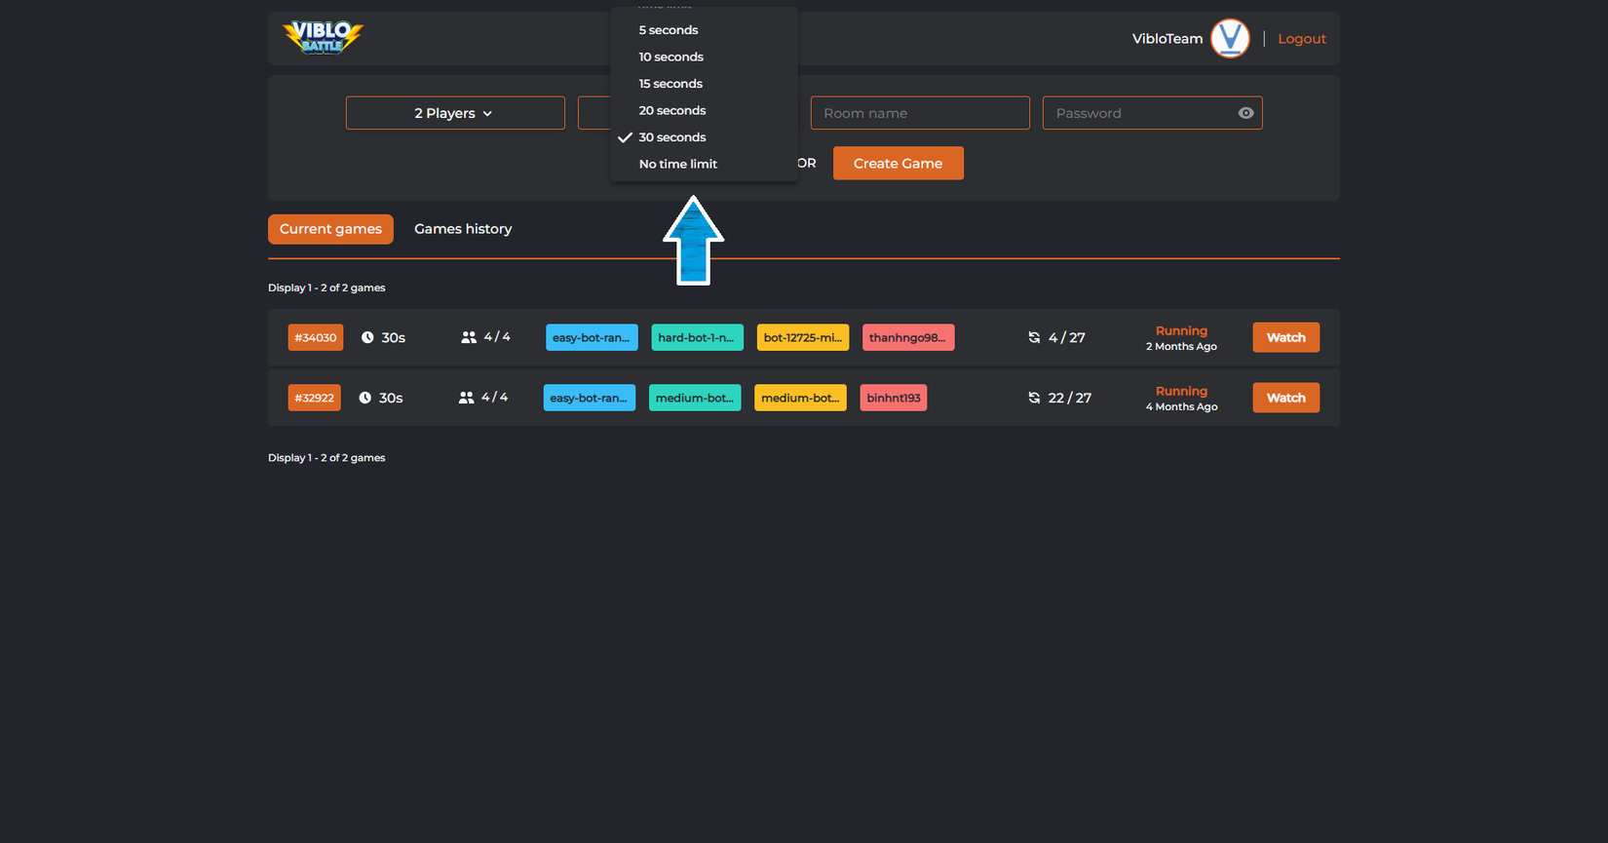Focus the Room name input field

click(920, 113)
